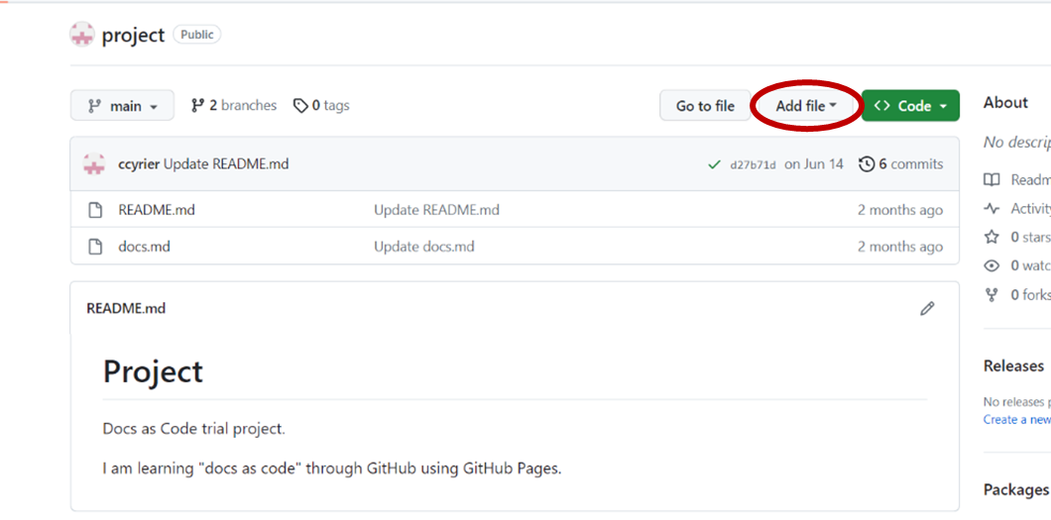The height and width of the screenshot is (520, 1051).
Task: Open the main branch selector
Action: [x=122, y=106]
